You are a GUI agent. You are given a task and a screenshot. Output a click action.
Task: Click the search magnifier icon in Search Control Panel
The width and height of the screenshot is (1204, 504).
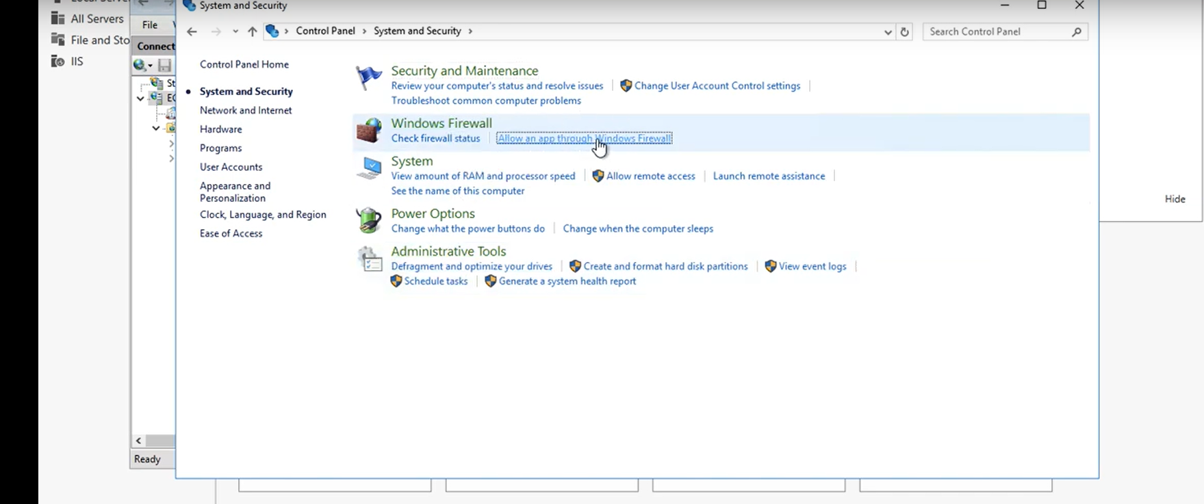tap(1077, 31)
